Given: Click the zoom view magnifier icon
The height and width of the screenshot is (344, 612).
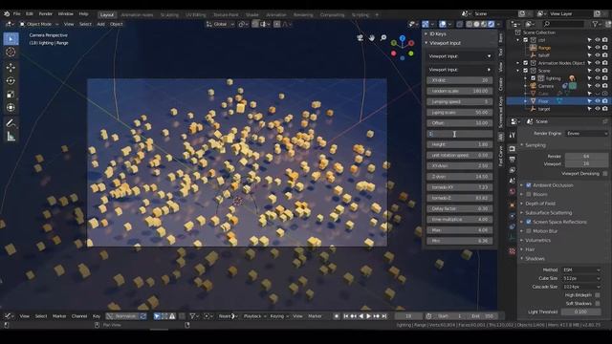Looking at the screenshot, I should pos(383,38).
